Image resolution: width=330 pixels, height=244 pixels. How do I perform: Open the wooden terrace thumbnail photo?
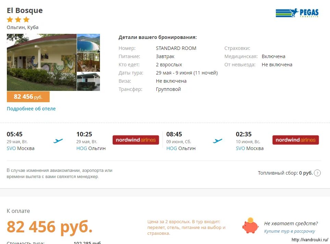88,63
